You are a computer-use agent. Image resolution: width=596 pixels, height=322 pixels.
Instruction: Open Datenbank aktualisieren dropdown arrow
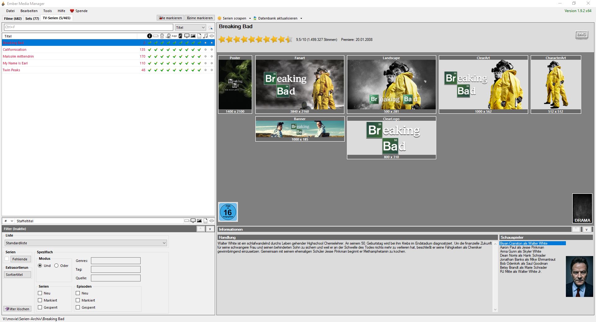tap(301, 18)
